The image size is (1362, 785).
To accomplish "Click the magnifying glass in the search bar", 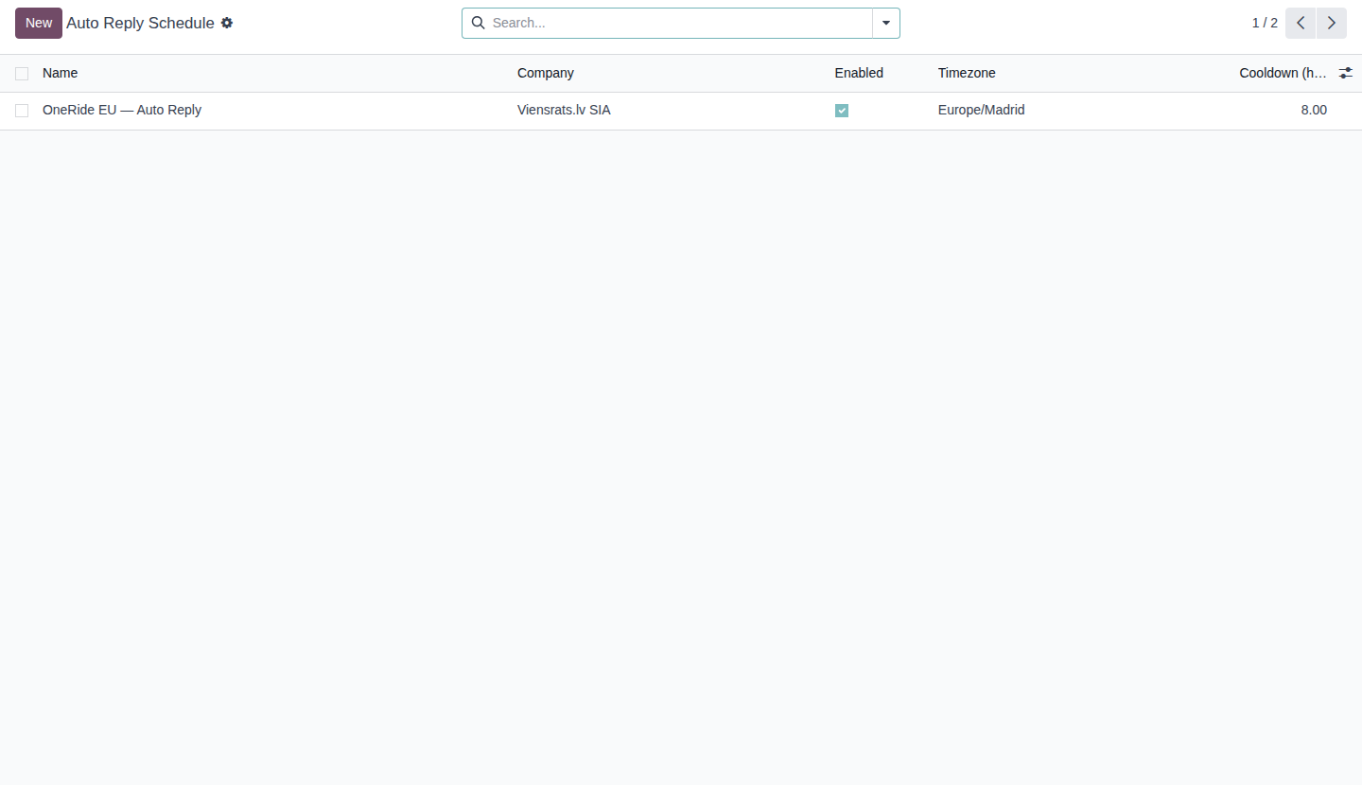I will 478,23.
